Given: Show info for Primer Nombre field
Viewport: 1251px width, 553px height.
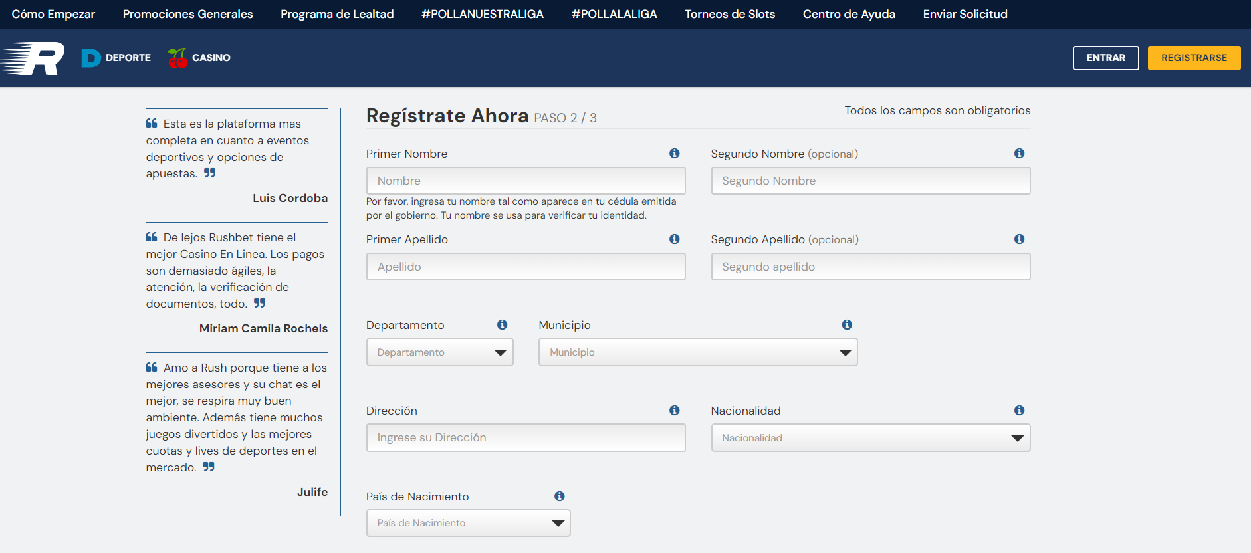Looking at the screenshot, I should 675,154.
